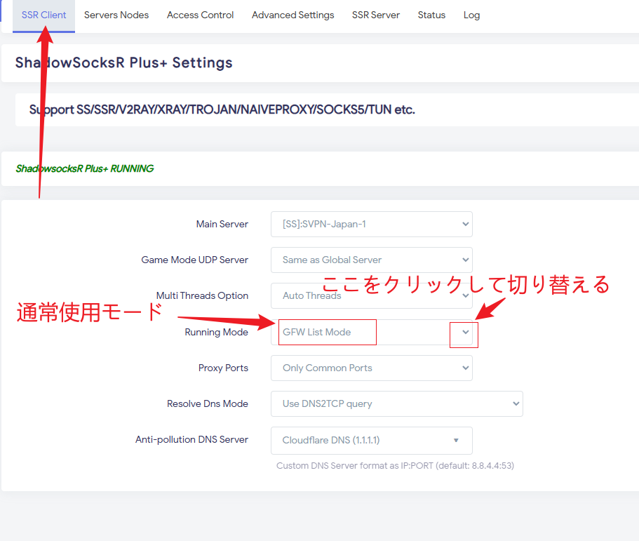639x541 pixels.
Task: Open the Proxy Ports dropdown
Action: 371,368
